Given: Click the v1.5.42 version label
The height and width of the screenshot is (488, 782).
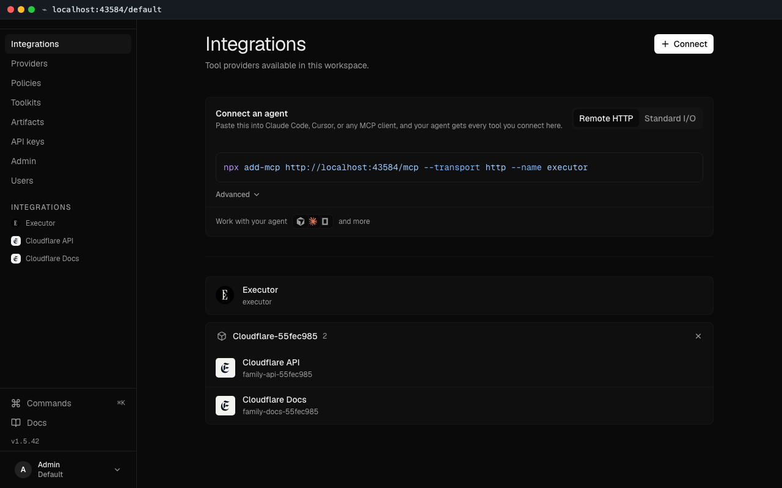Looking at the screenshot, I should click(25, 441).
